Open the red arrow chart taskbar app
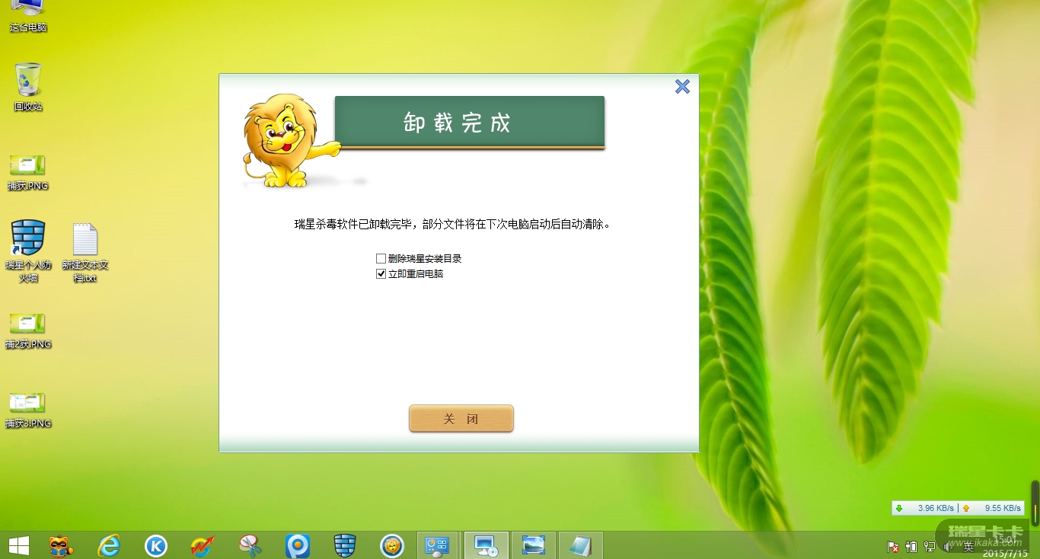1040x559 pixels. [203, 545]
